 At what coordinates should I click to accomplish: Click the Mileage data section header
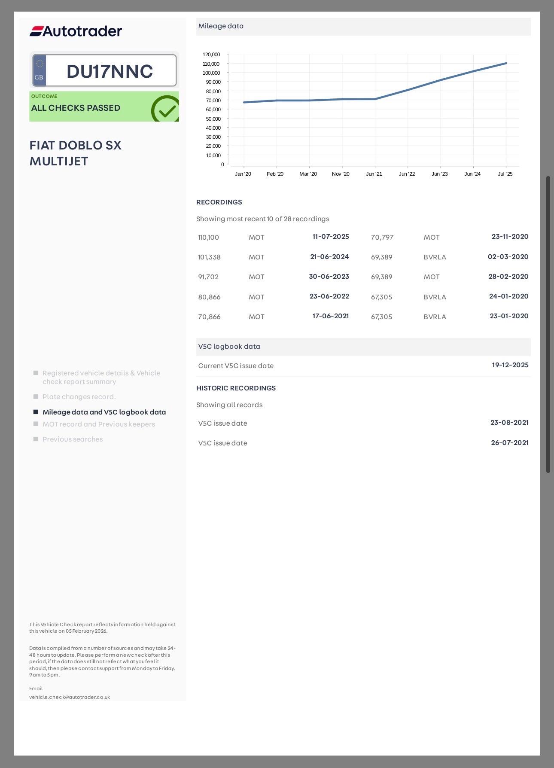pyautogui.click(x=363, y=26)
